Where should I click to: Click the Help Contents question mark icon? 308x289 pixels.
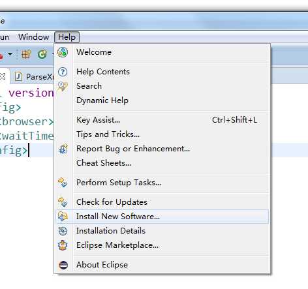tap(63, 72)
